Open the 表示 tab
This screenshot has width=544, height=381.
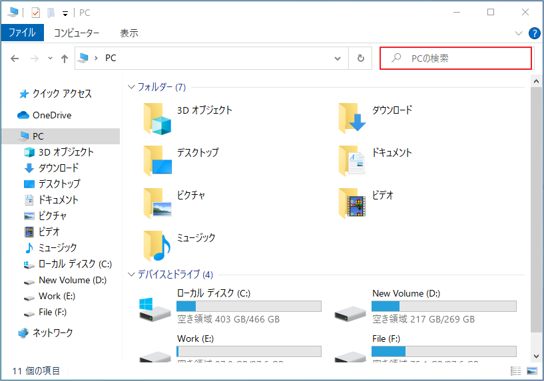pos(129,33)
